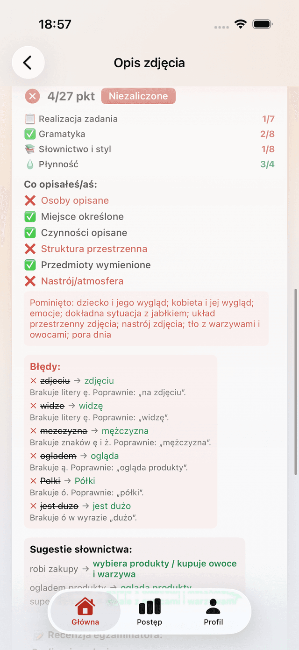Tap the red cross next to Osoby opisane

click(x=30, y=201)
